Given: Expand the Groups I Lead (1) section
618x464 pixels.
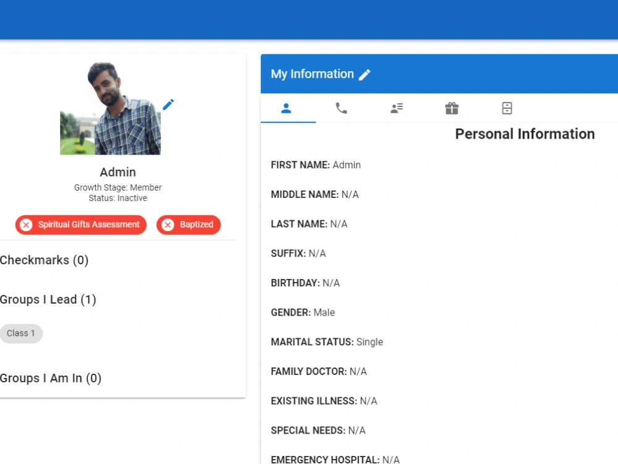Looking at the screenshot, I should pyautogui.click(x=48, y=299).
